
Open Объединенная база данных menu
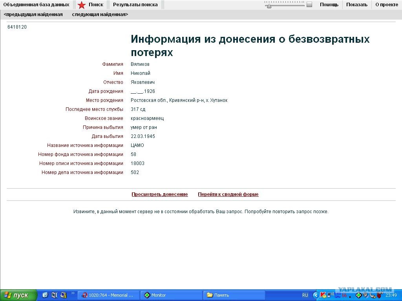[x=36, y=5]
